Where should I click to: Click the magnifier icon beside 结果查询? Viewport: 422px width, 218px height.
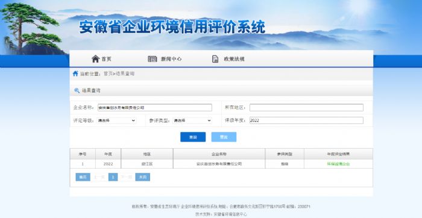click(77, 90)
